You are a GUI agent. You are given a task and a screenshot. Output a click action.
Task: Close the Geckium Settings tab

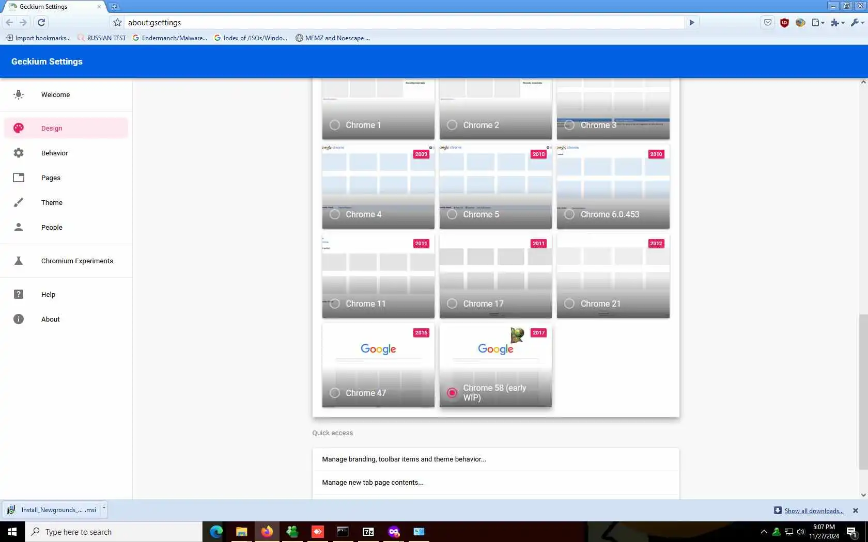pyautogui.click(x=99, y=7)
